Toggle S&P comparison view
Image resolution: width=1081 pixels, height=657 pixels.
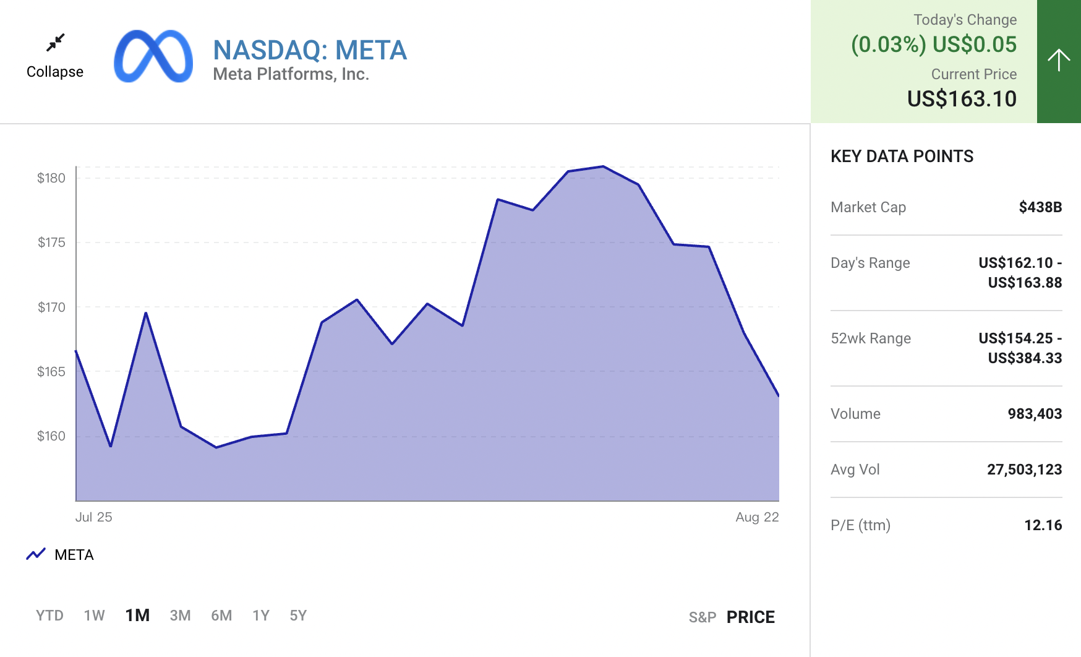[x=703, y=617]
